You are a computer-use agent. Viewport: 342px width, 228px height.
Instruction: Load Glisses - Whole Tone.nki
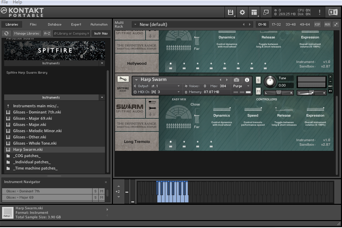point(35,143)
